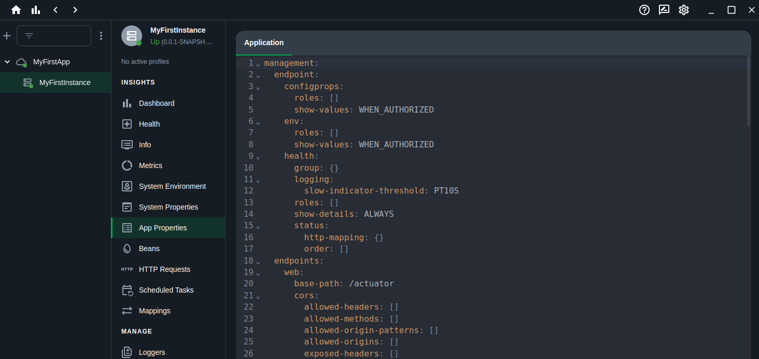This screenshot has height=359, width=759.
Task: Click the 'No active profiles' text
Action: [145, 62]
